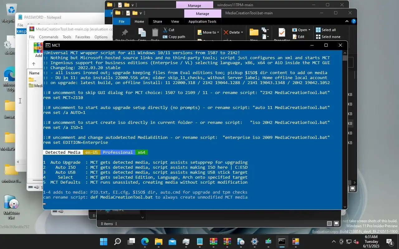Open Settings gear on the taskbar

[x=255, y=242]
